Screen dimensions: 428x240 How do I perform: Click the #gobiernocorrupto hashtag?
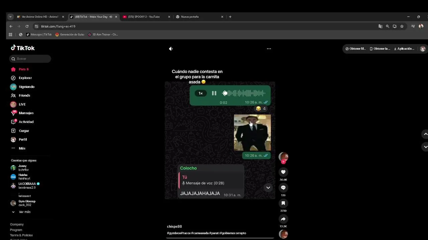(x=233, y=233)
